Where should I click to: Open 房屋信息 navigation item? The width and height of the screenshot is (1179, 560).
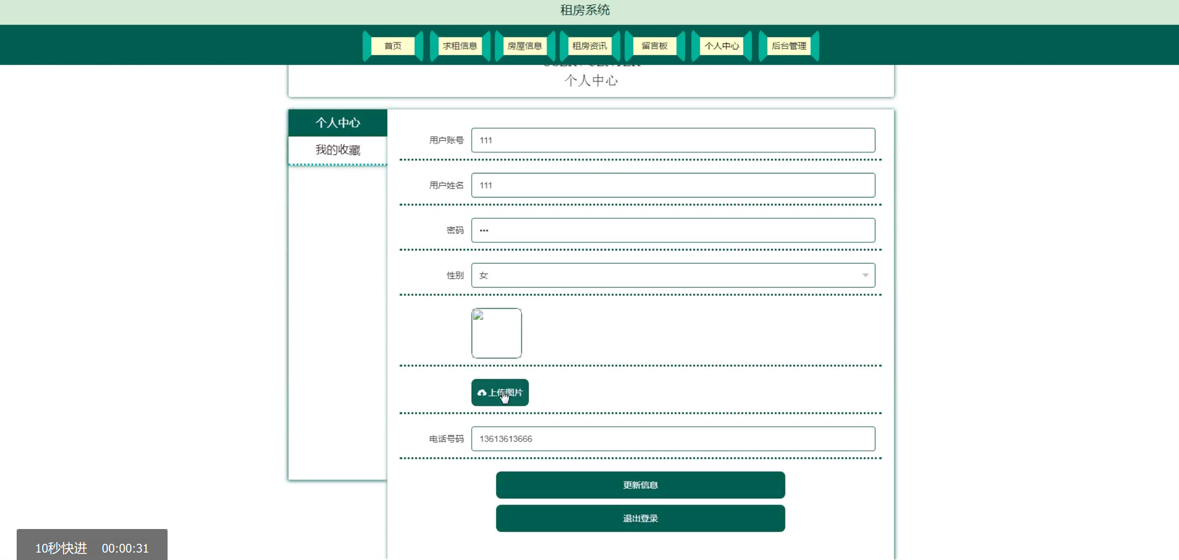pos(524,46)
